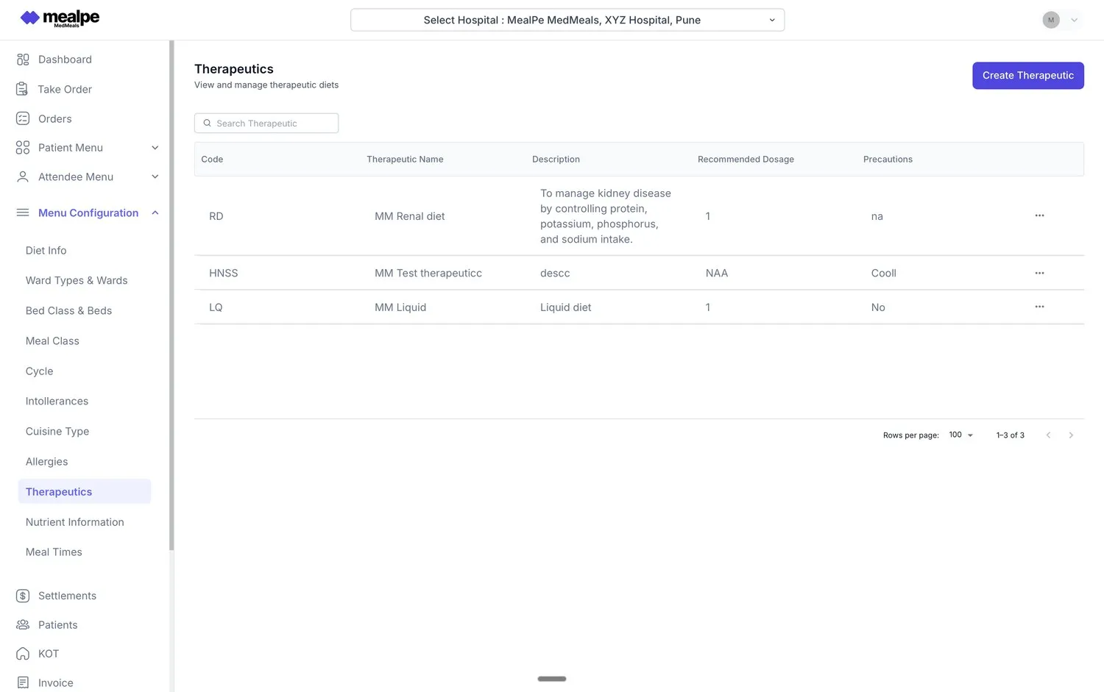Go to next page of results
Screen dimensions: 1104x692
tap(1071, 435)
